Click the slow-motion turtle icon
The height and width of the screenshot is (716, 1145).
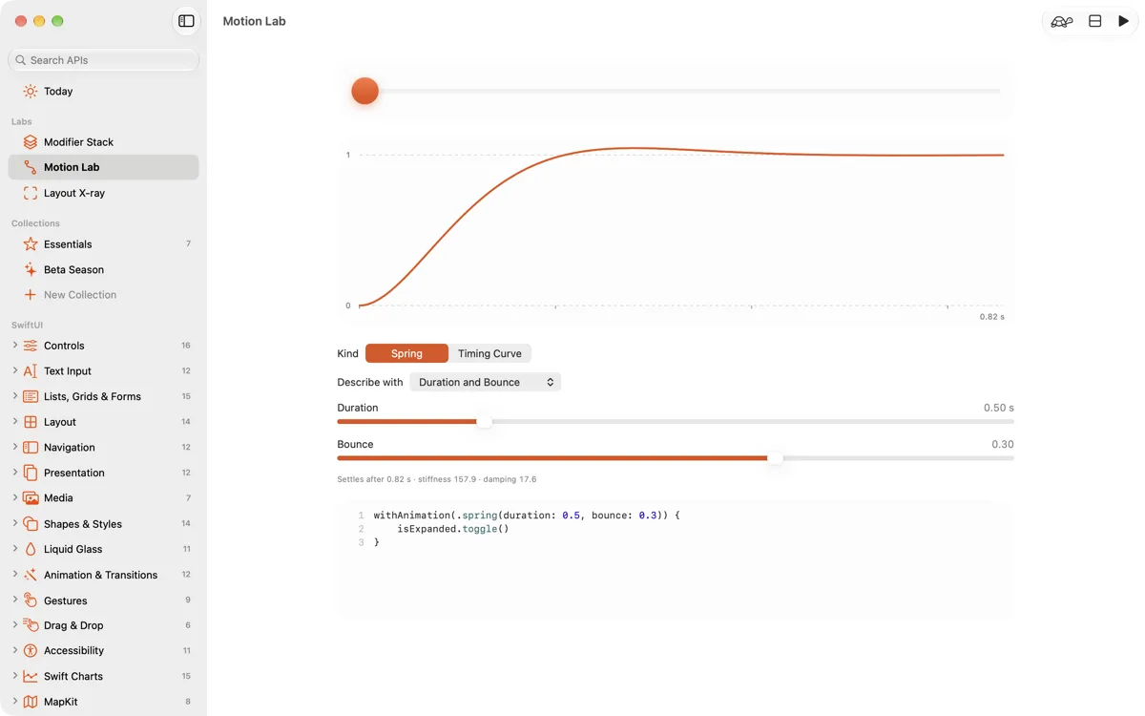pyautogui.click(x=1062, y=21)
